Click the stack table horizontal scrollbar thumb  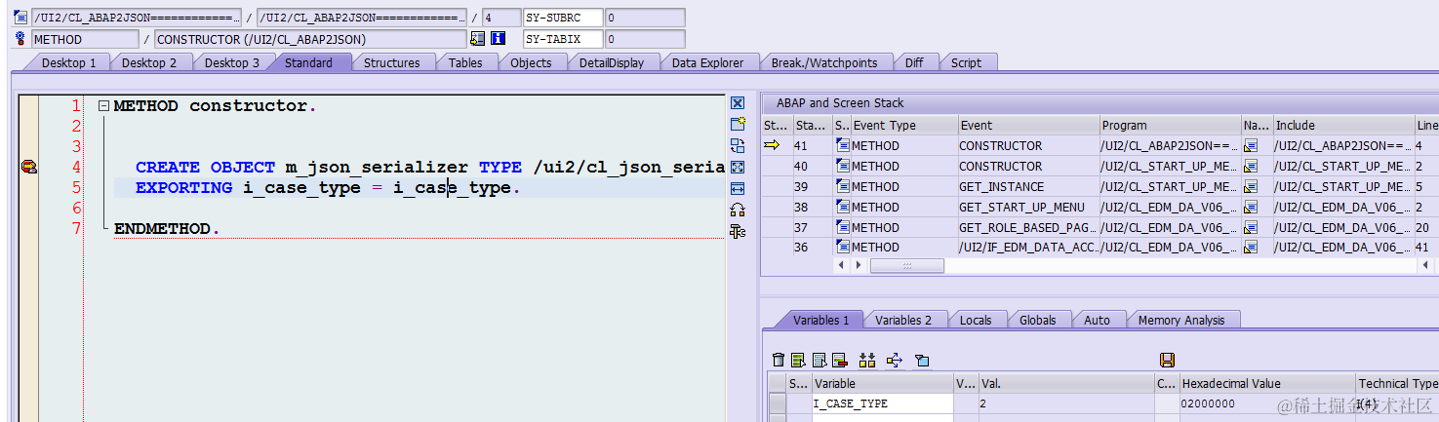click(907, 265)
